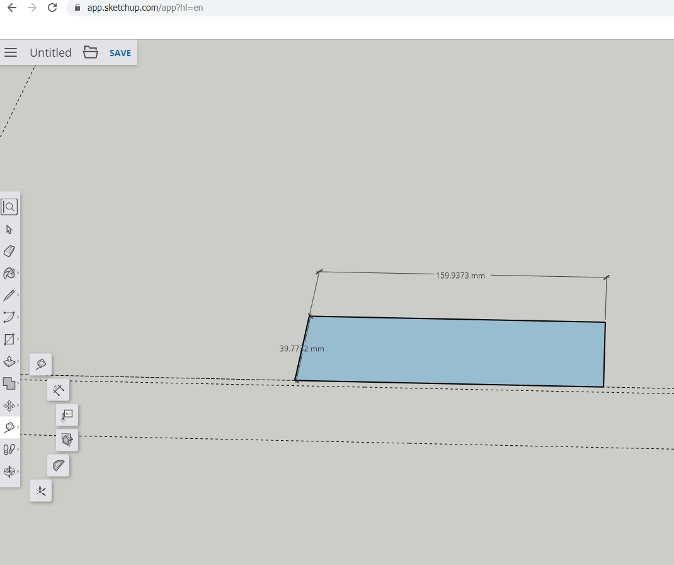Image resolution: width=674 pixels, height=565 pixels.
Task: Click the 159.9373 mm dimension label
Action: coord(460,276)
